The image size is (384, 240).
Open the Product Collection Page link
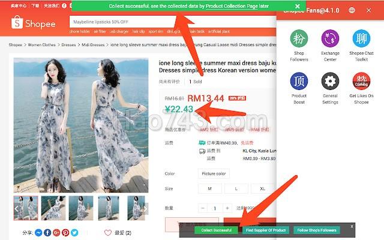tap(232, 6)
